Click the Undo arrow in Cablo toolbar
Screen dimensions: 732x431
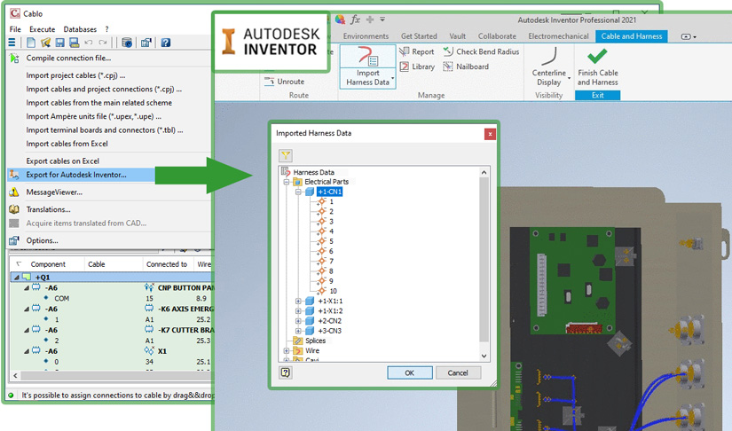[x=88, y=43]
